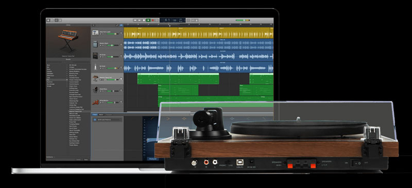This screenshot has height=188, width=412.
Task: Toggle the Cycle loop button
Action: tap(157, 20)
